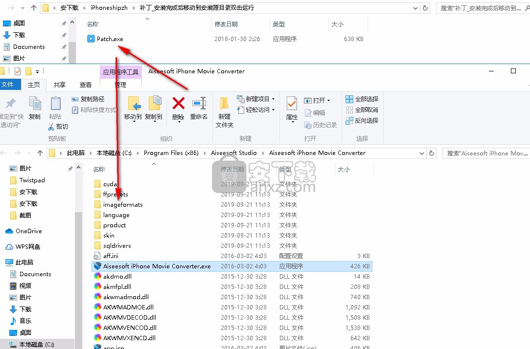Click Select none (全部取消)
The width and height of the screenshot is (530, 349).
coord(362,110)
